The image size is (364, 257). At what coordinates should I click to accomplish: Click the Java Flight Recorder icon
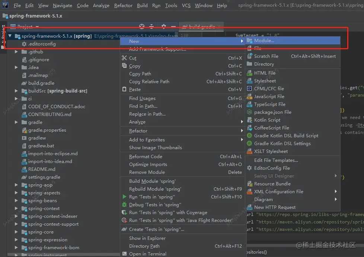pos(124,220)
